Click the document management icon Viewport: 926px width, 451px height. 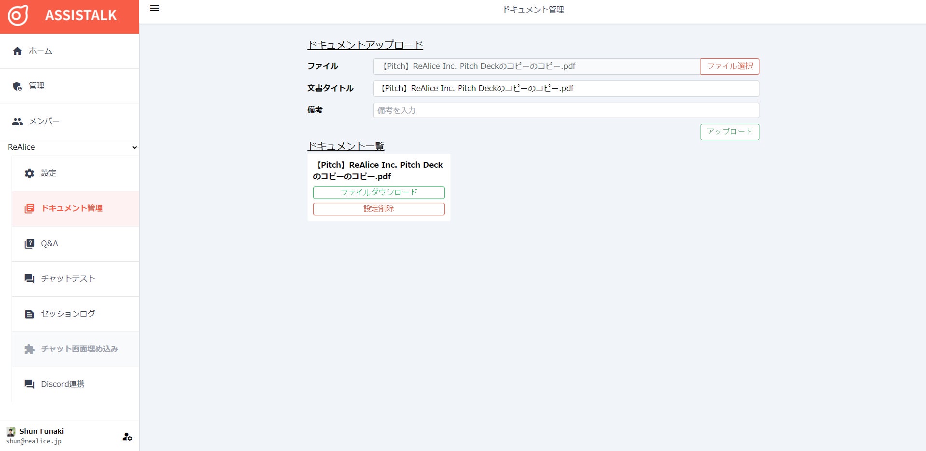point(29,209)
